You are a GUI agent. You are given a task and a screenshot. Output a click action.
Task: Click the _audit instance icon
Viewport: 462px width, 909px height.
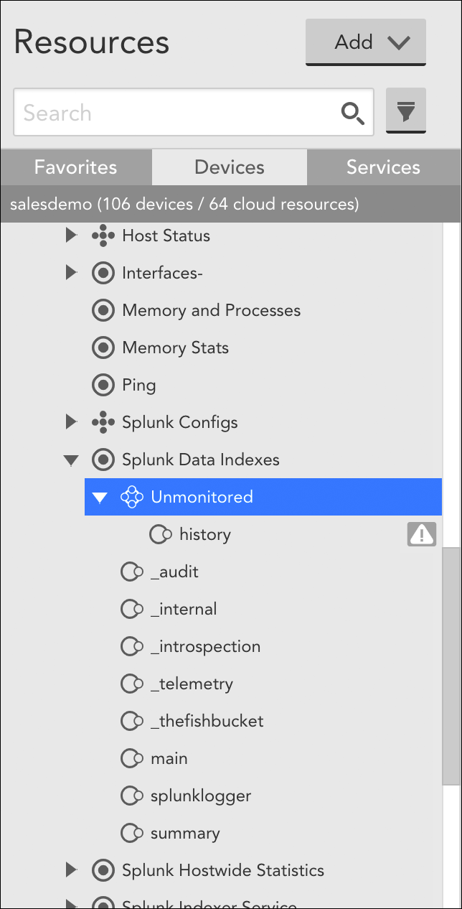pyautogui.click(x=132, y=572)
